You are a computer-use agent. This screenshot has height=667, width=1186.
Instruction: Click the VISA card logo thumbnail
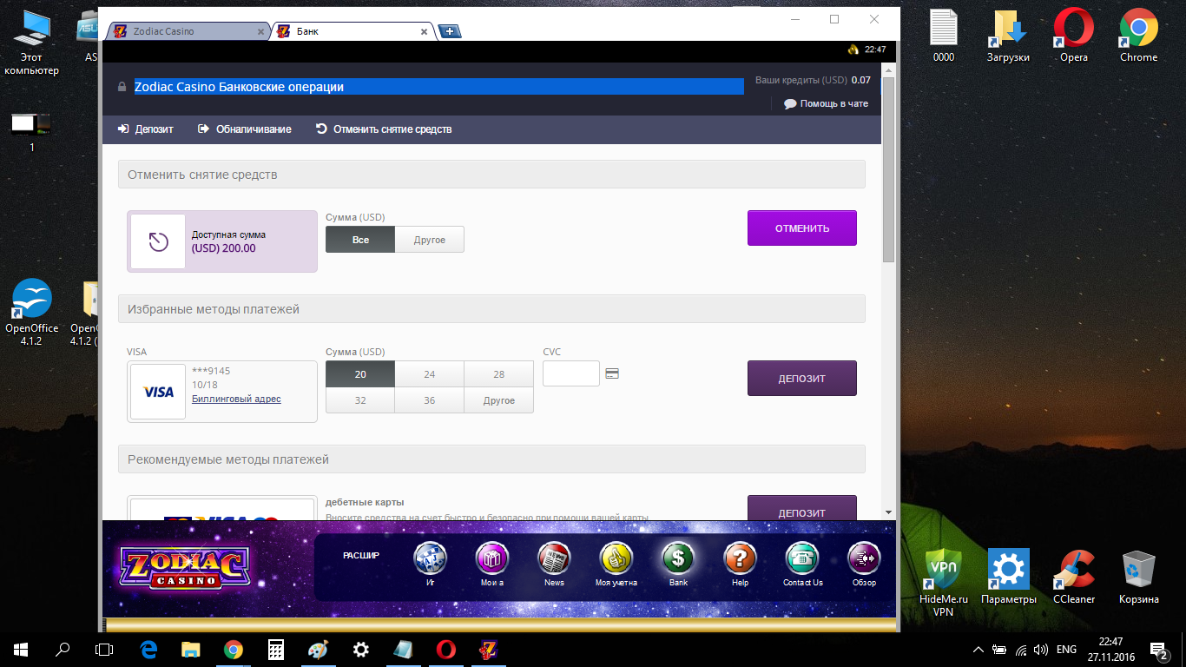[x=158, y=392]
